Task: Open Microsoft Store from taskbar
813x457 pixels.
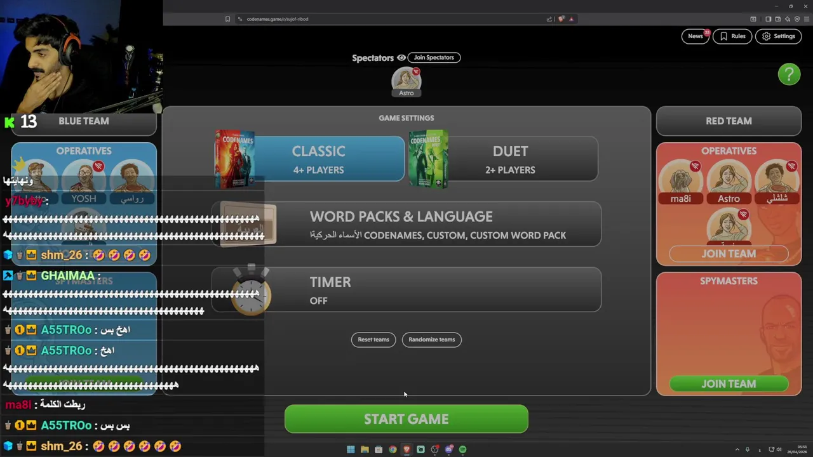Action: [379, 449]
